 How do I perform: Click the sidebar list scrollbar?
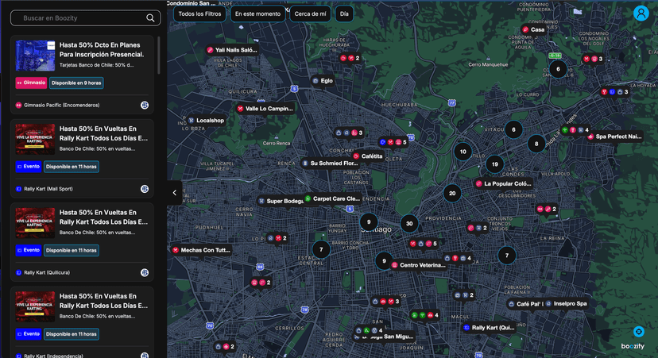(159, 56)
